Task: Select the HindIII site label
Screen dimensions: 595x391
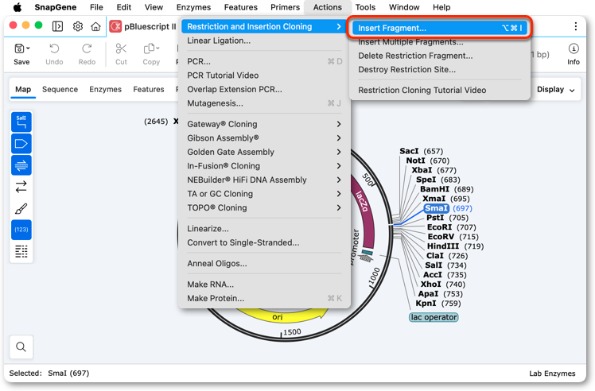Action: (x=443, y=246)
